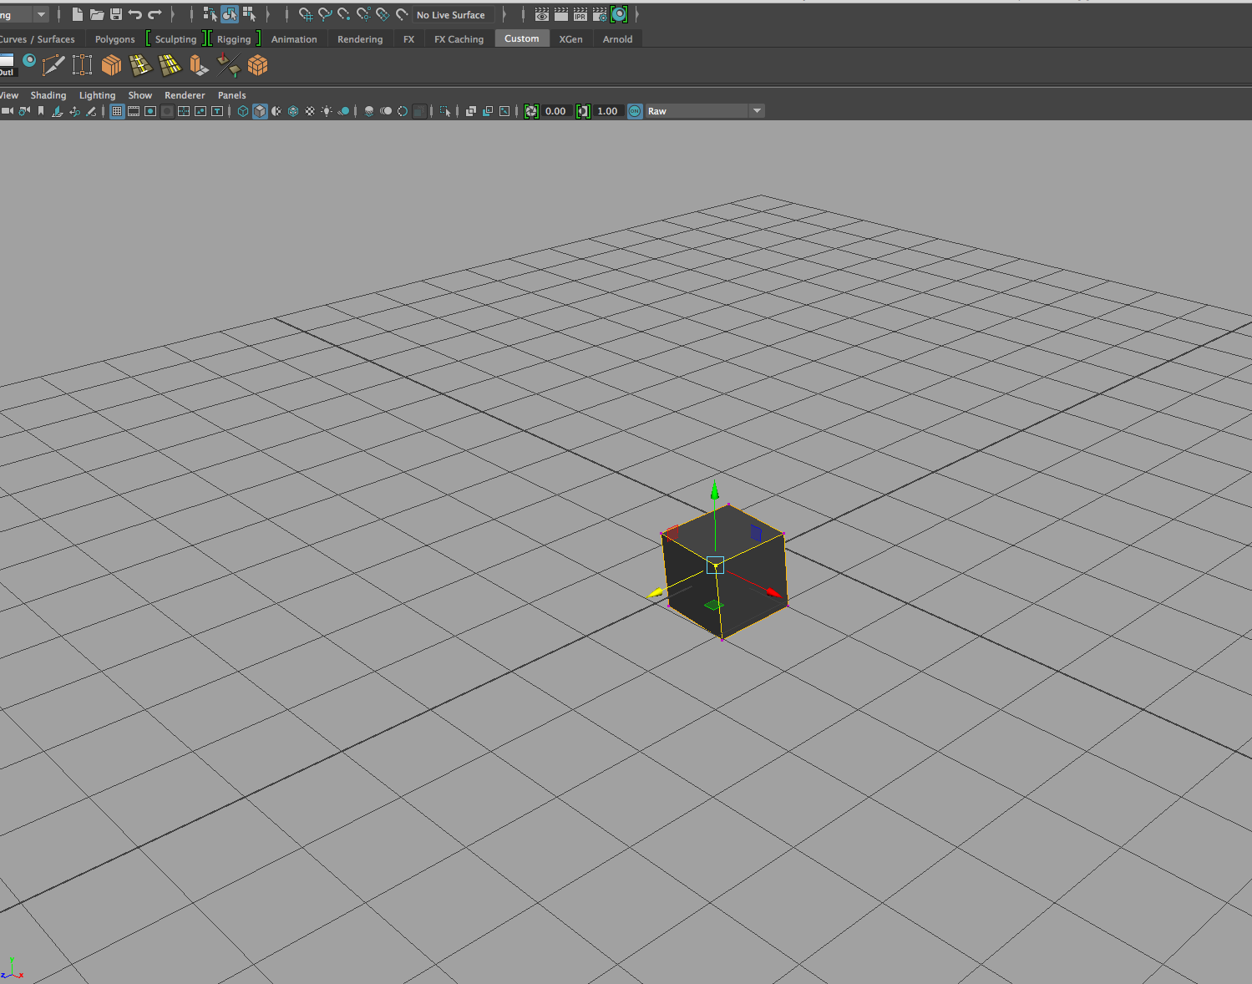
Task: Select the Snap to Curves icon
Action: pyautogui.click(x=325, y=14)
